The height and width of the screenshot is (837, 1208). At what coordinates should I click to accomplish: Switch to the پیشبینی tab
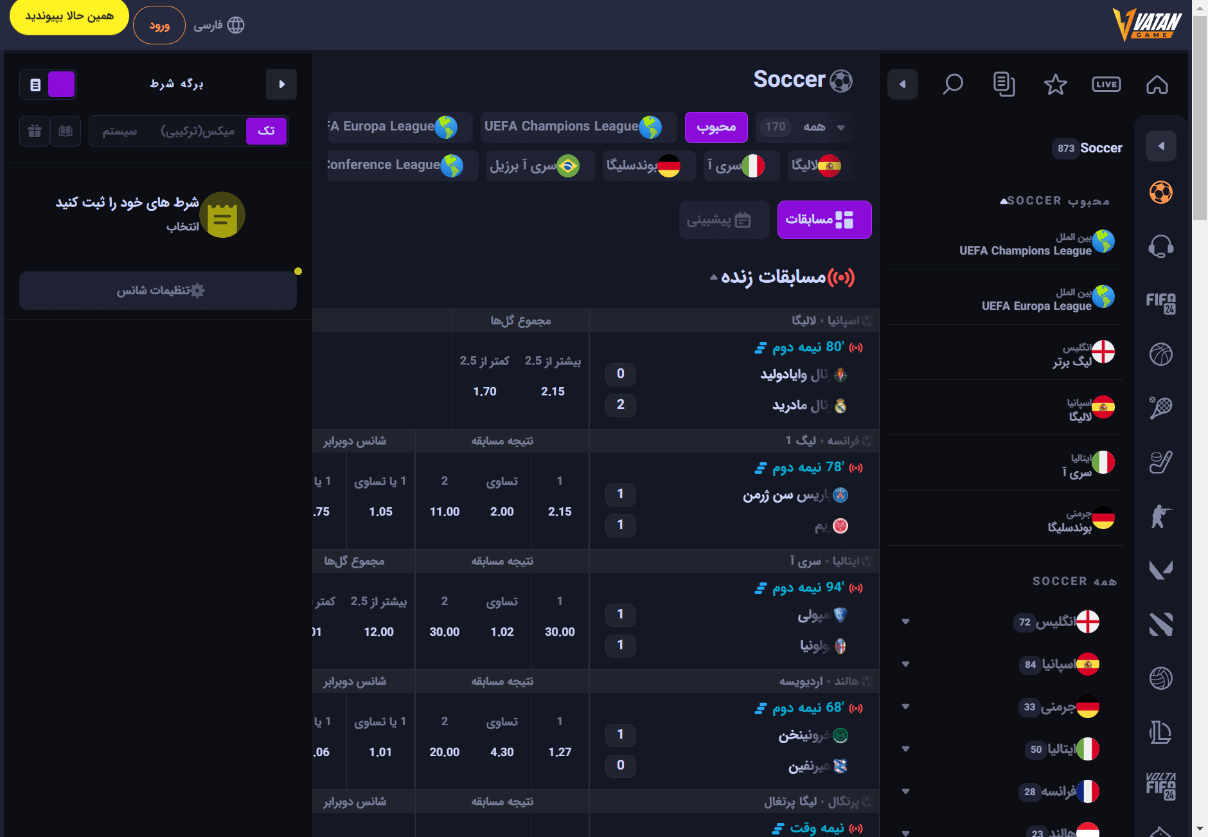(724, 220)
